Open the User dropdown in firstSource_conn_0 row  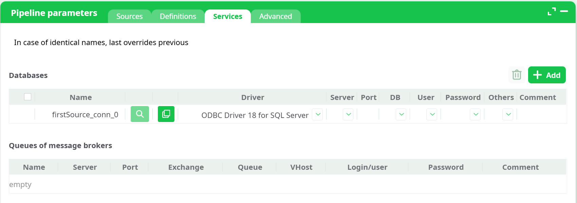click(432, 114)
